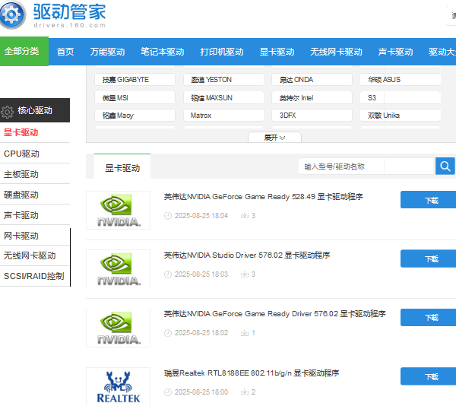The width and height of the screenshot is (456, 406).
Task: Expand brand list with 展开 button
Action: click(274, 138)
